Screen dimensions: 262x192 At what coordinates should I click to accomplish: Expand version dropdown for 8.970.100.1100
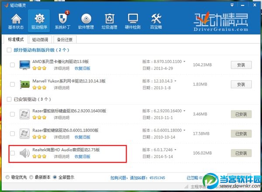pos(184,62)
